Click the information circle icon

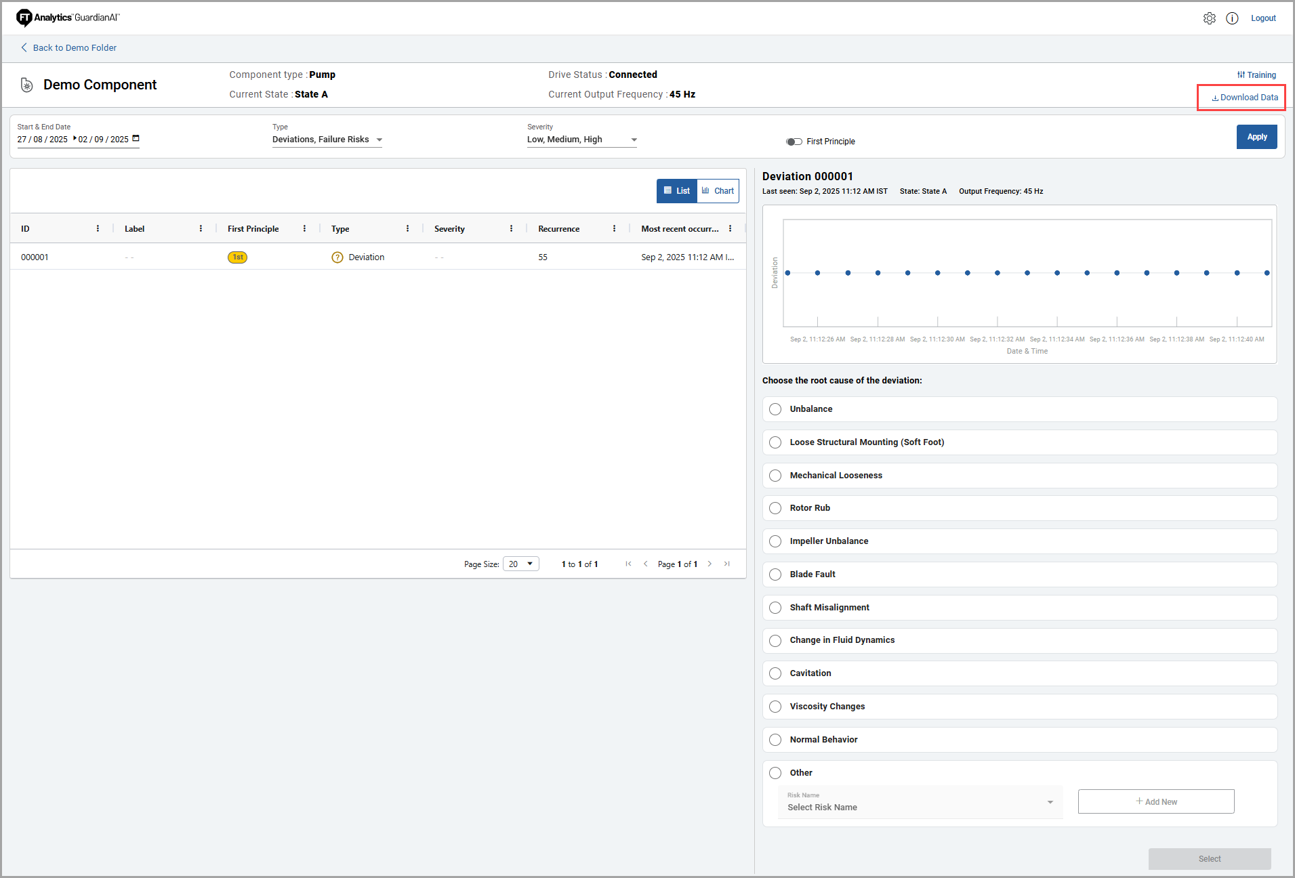coord(1232,18)
